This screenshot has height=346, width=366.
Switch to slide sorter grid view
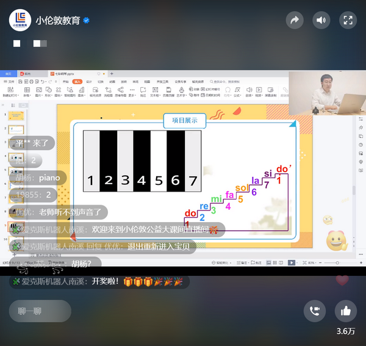coord(275,262)
